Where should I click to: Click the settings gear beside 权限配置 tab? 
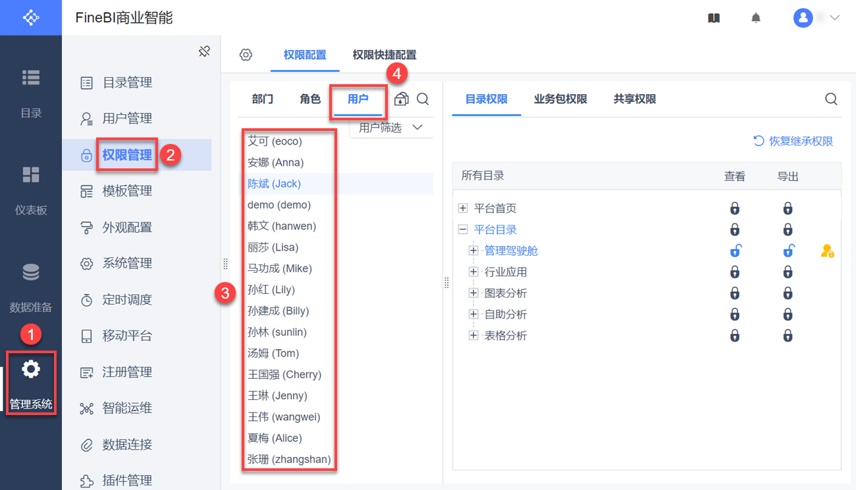pyautogui.click(x=246, y=55)
